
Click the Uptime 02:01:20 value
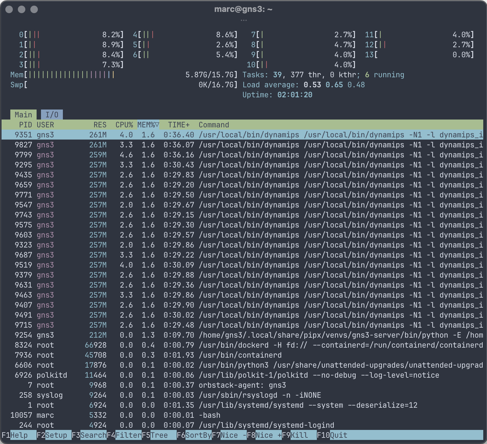(295, 94)
